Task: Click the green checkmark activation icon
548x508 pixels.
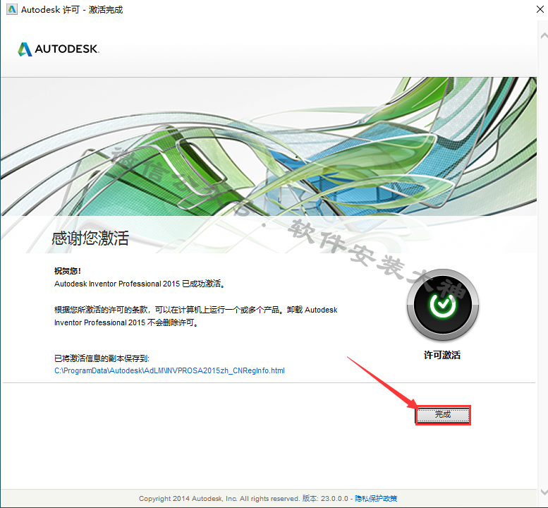Action: 443,305
